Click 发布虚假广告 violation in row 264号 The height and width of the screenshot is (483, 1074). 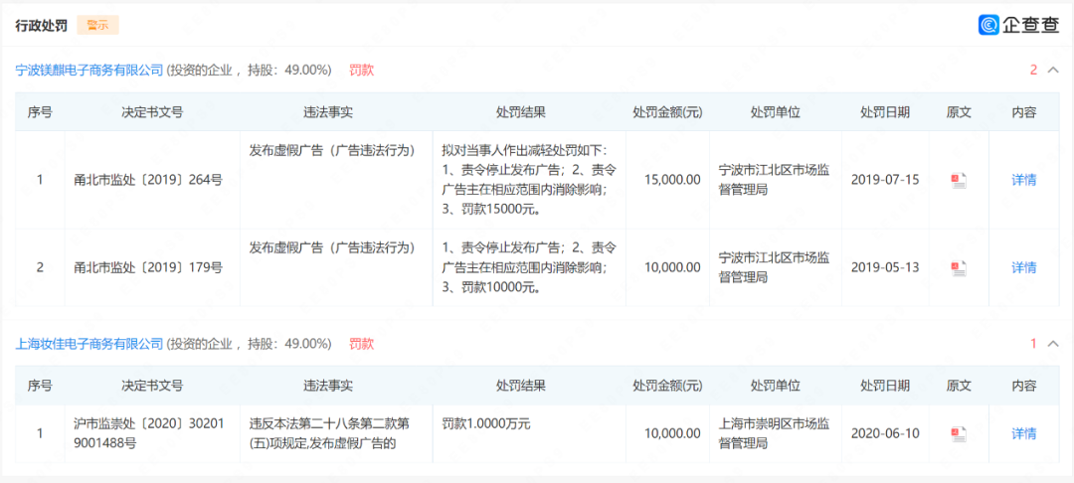332,150
